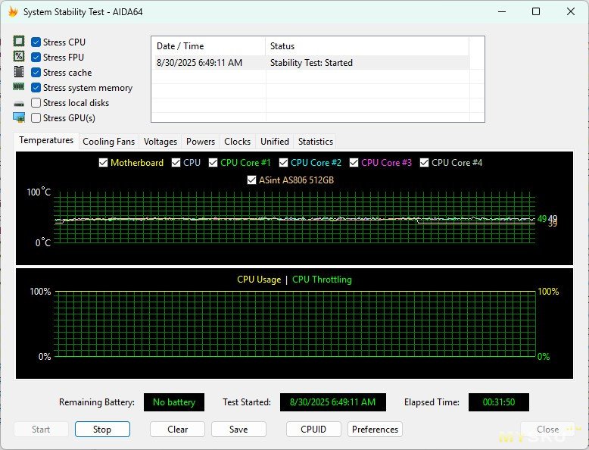
Task: Toggle ASint AS806 512GB temperature checkbox
Action: [251, 180]
